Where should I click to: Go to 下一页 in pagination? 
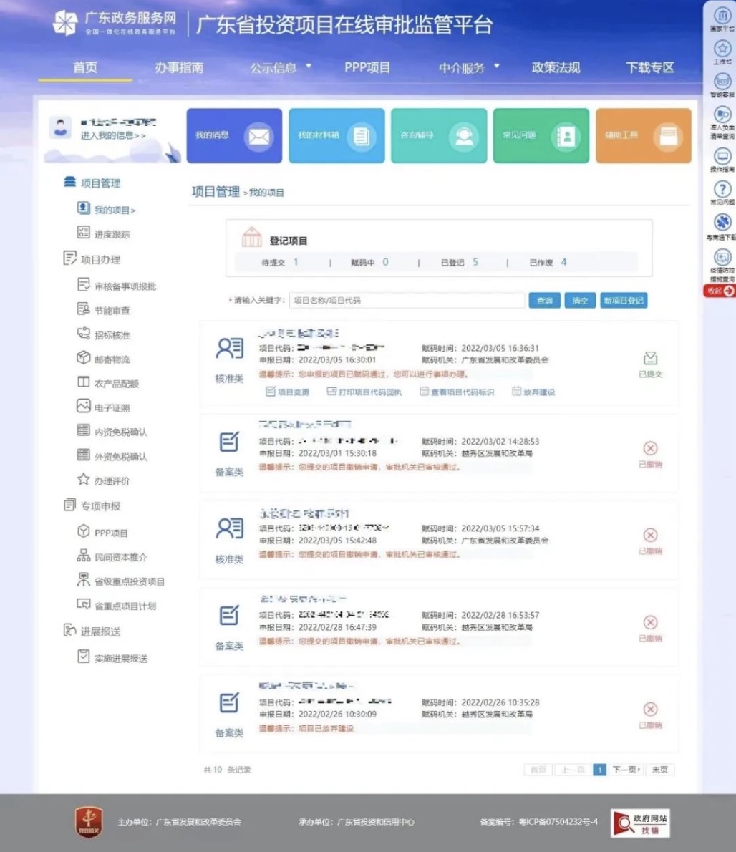click(626, 770)
